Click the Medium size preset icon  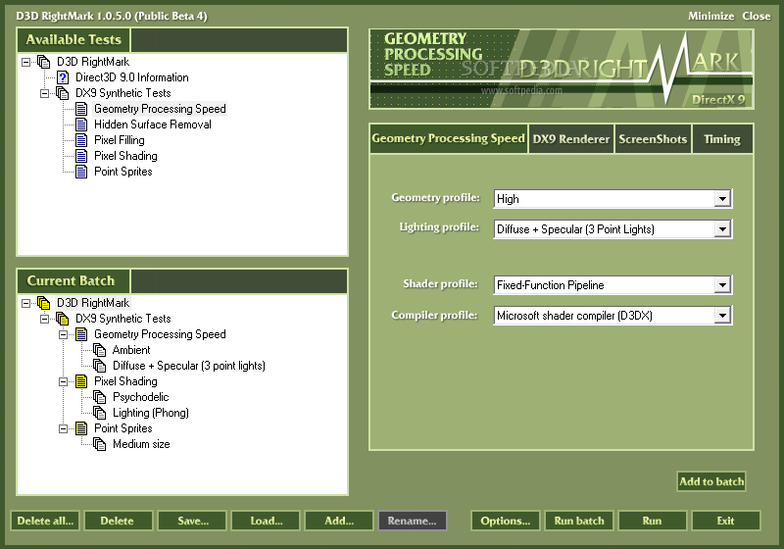click(x=100, y=444)
